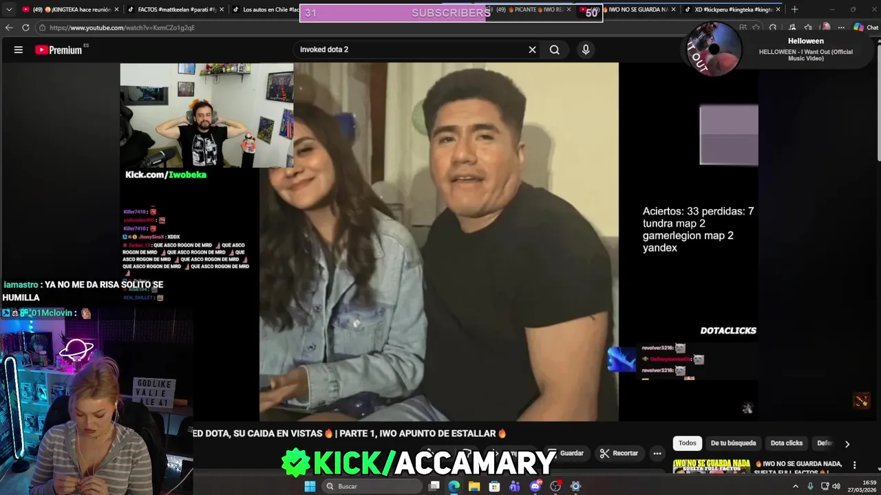Select the 'Todos' filter chip

coord(688,443)
